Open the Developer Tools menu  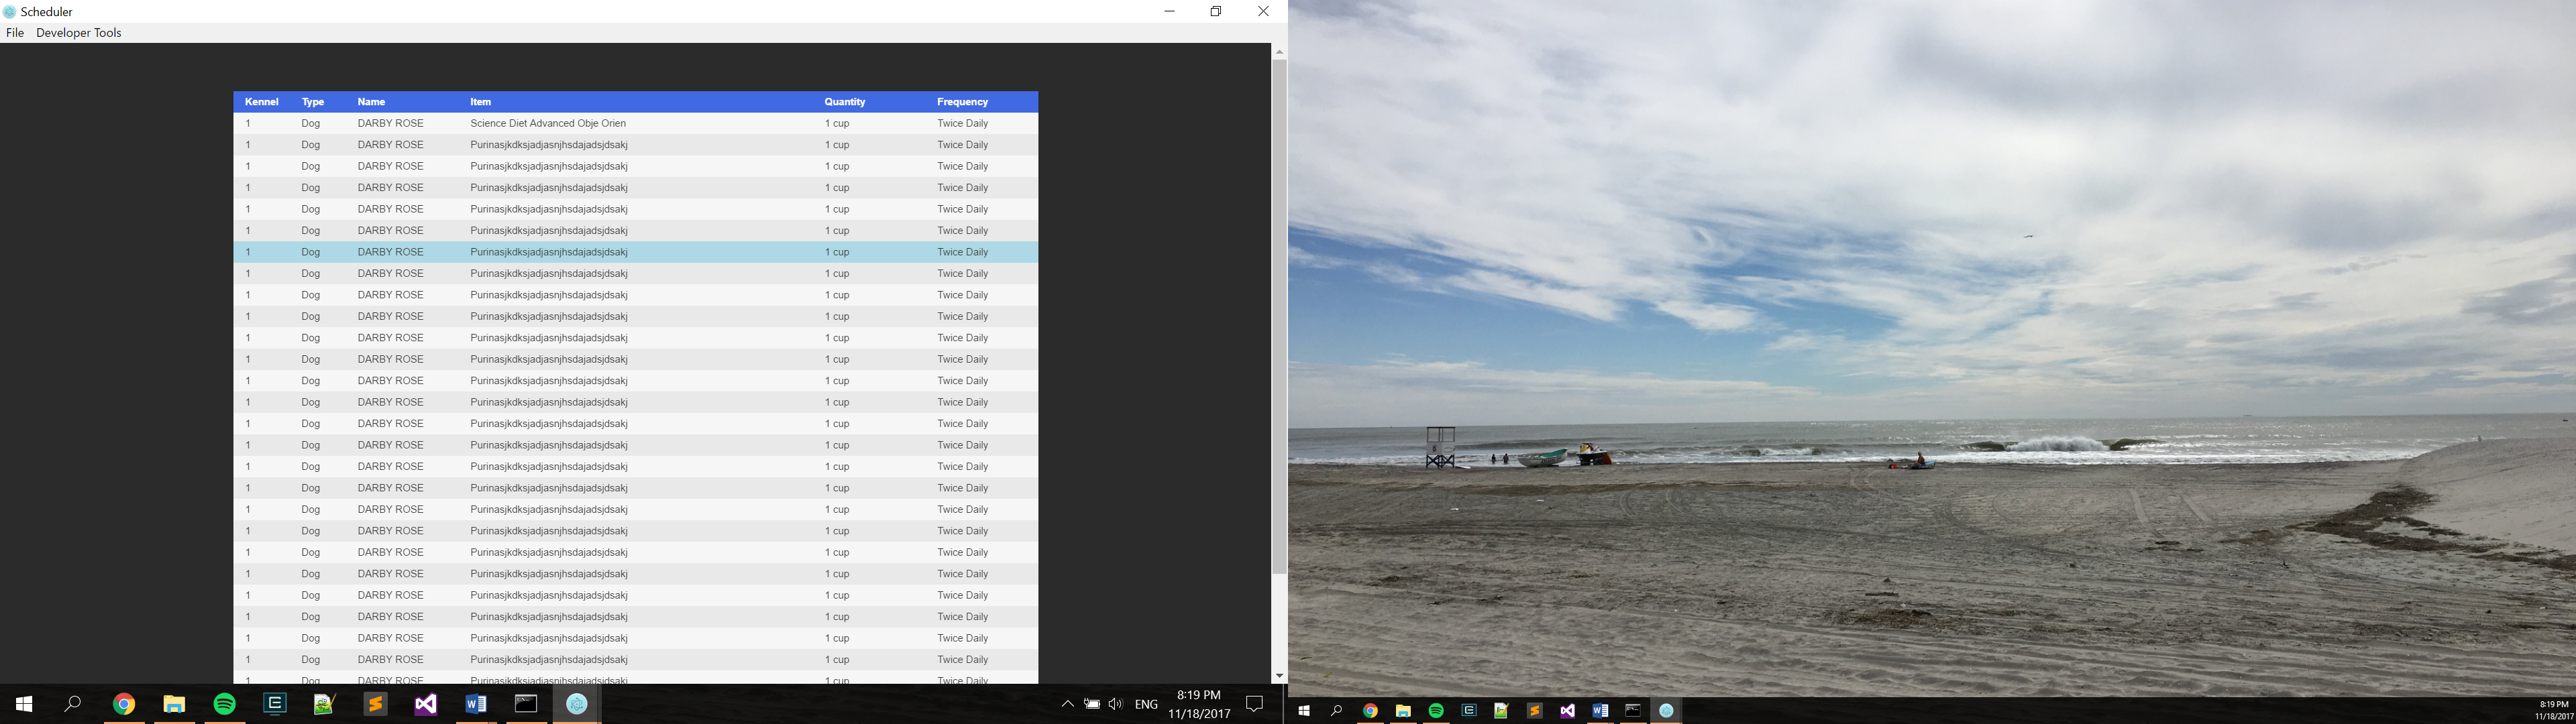point(78,33)
